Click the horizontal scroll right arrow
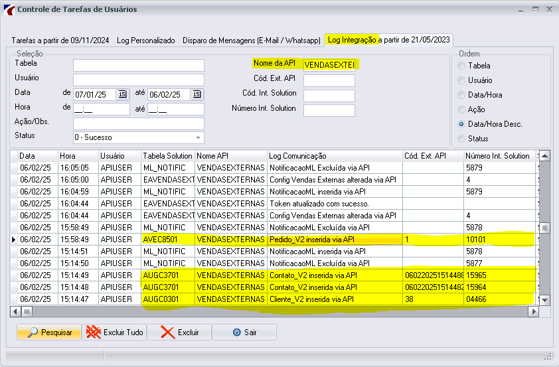The image size is (559, 367). click(533, 312)
